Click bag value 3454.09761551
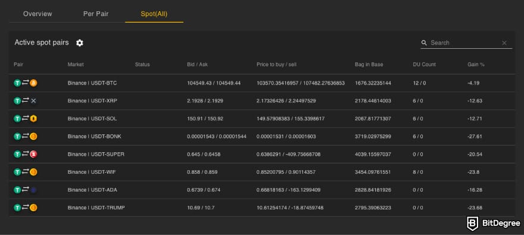 (373, 172)
